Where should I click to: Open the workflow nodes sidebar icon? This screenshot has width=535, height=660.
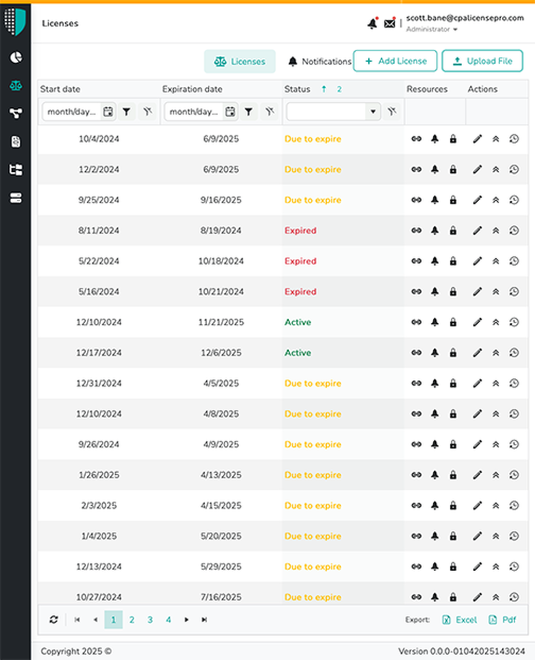pyautogui.click(x=16, y=113)
